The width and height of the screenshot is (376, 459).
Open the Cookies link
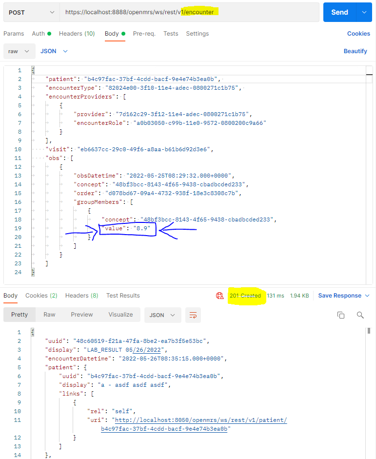[358, 34]
